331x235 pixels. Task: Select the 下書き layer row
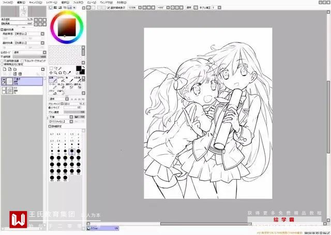(22, 81)
